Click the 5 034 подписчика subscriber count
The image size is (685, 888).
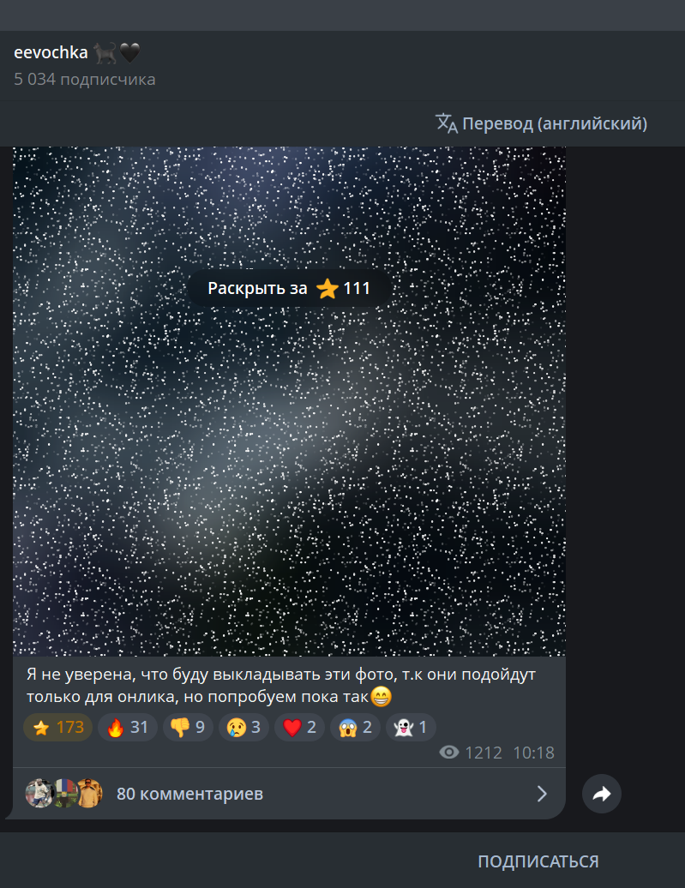pos(84,79)
